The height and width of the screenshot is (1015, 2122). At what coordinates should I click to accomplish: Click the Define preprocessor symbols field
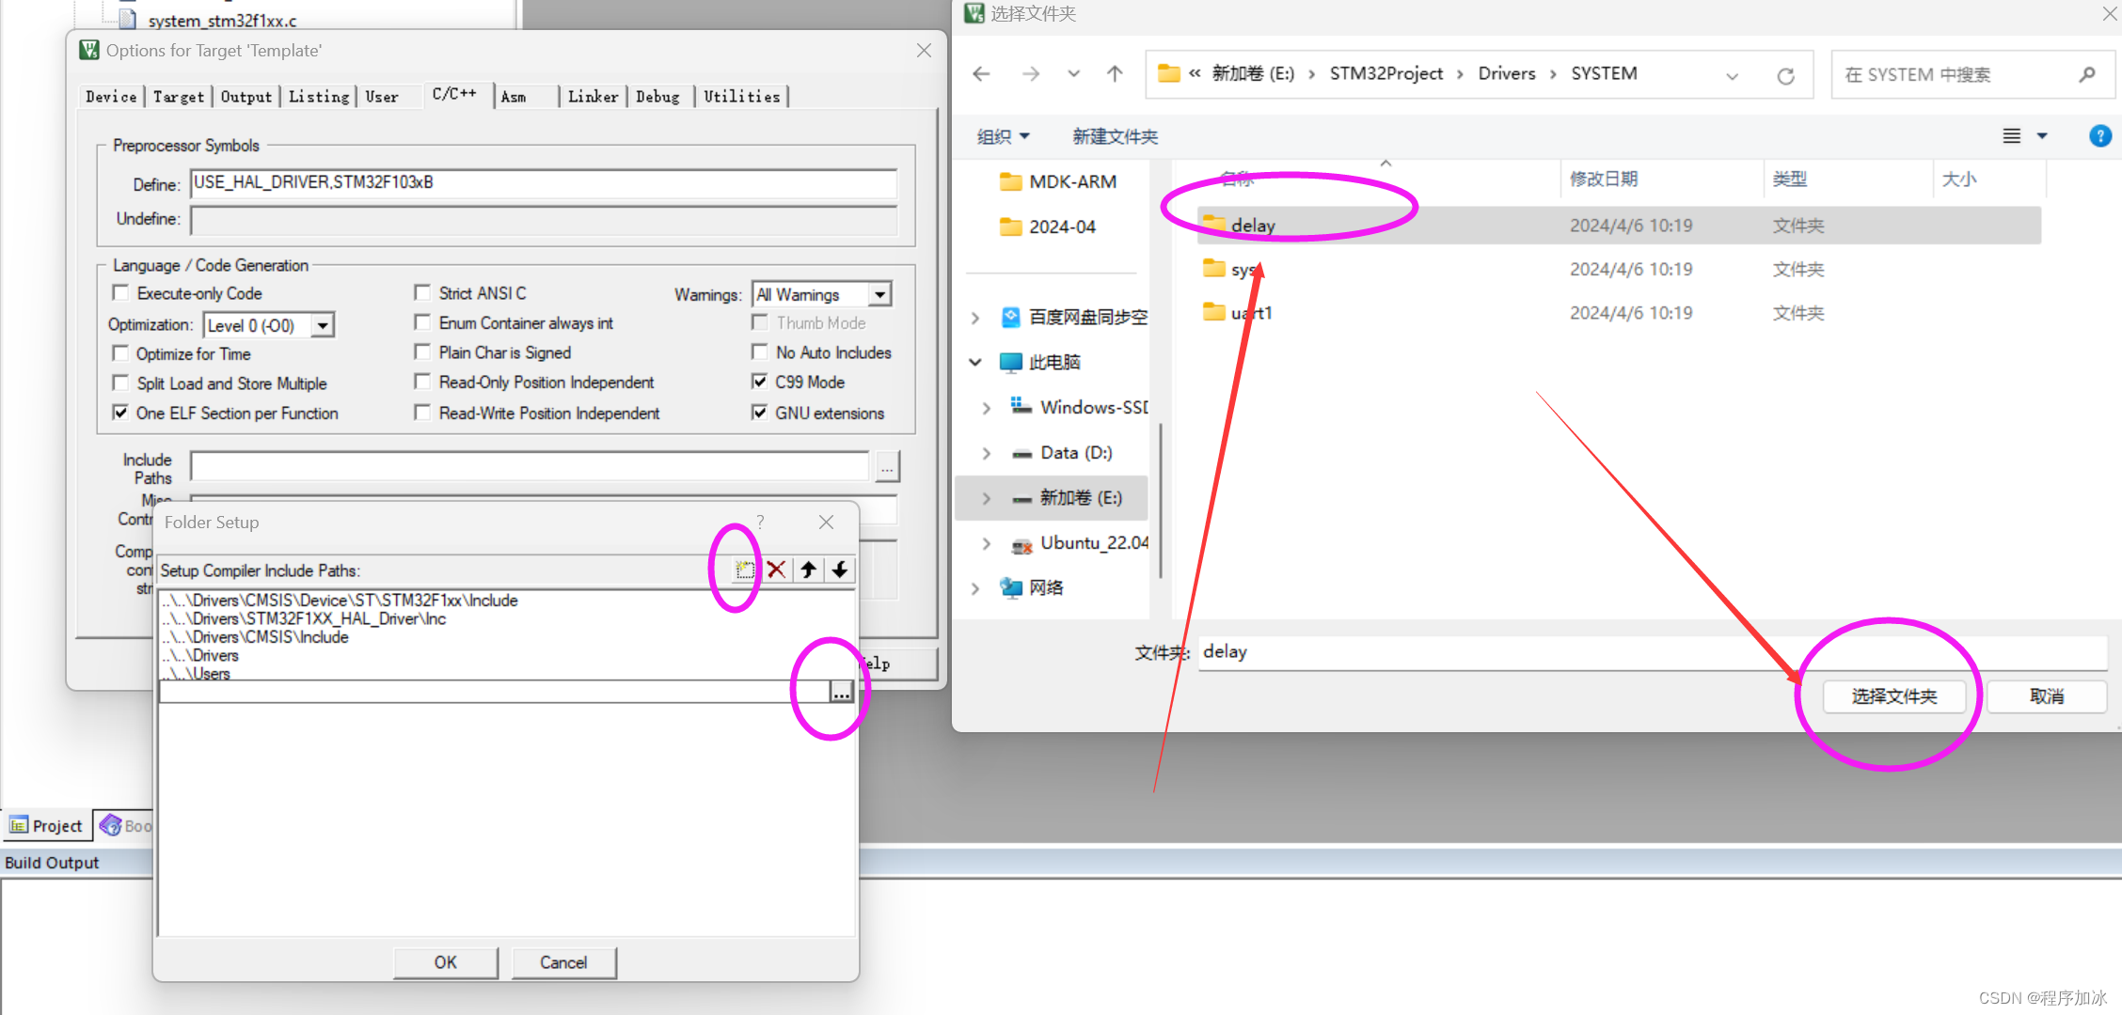pos(543,183)
